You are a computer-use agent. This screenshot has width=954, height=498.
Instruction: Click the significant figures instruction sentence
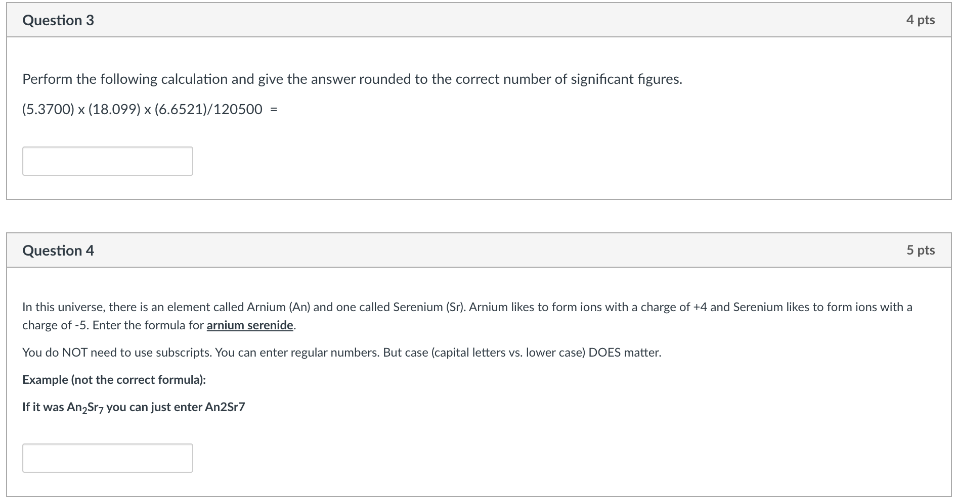(x=352, y=79)
